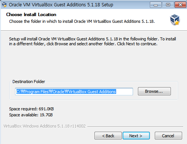187x144 pixels.
Task: Click the VirtualBox Windows Additions 5.1.18 r114002 branding text
Action: pyautogui.click(x=45, y=126)
